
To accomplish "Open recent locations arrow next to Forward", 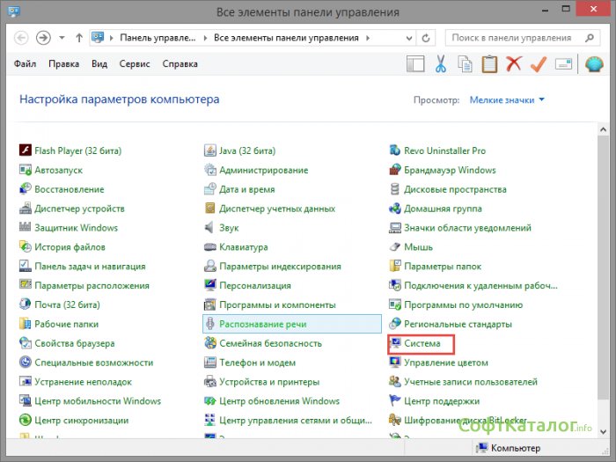I will click(62, 39).
